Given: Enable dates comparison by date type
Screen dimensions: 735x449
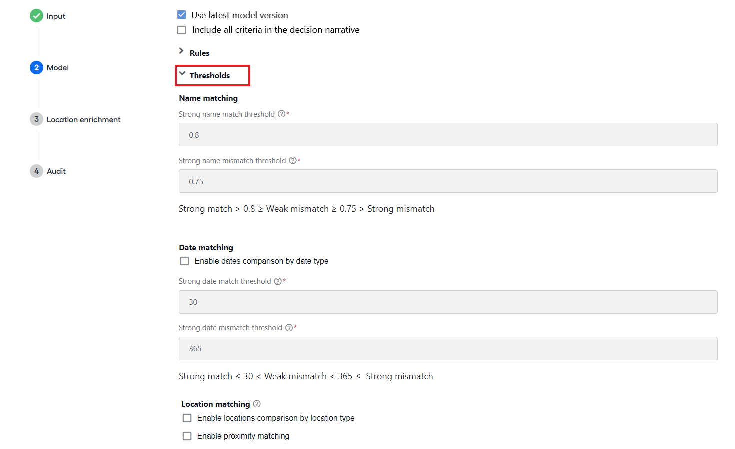Looking at the screenshot, I should 185,261.
